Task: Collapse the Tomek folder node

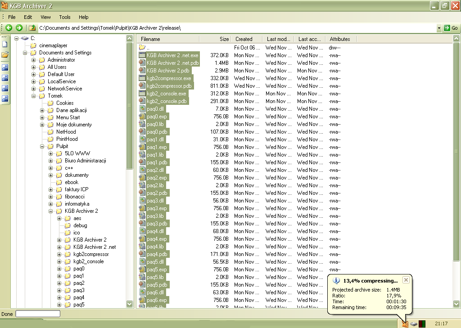Action: pyautogui.click(x=33, y=96)
